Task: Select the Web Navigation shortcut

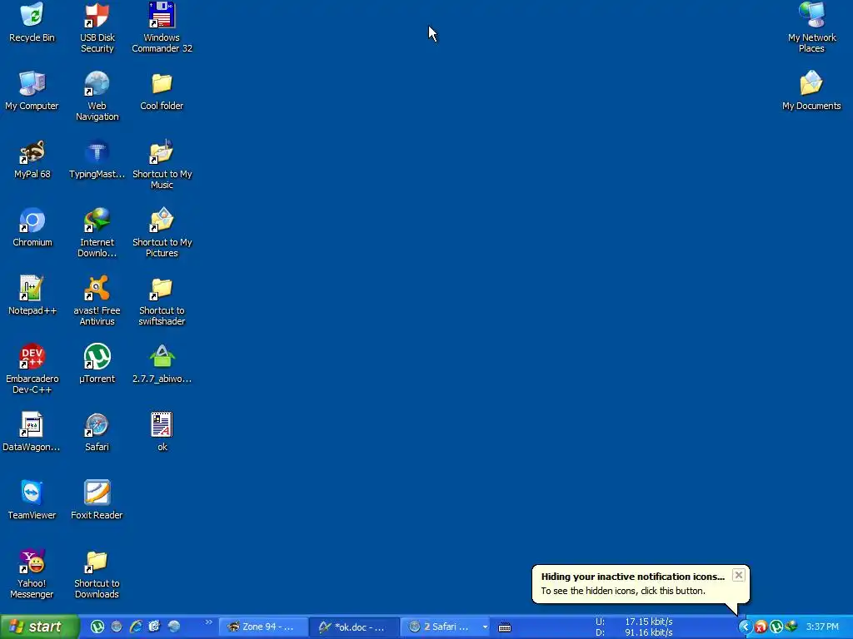Action: click(x=97, y=96)
